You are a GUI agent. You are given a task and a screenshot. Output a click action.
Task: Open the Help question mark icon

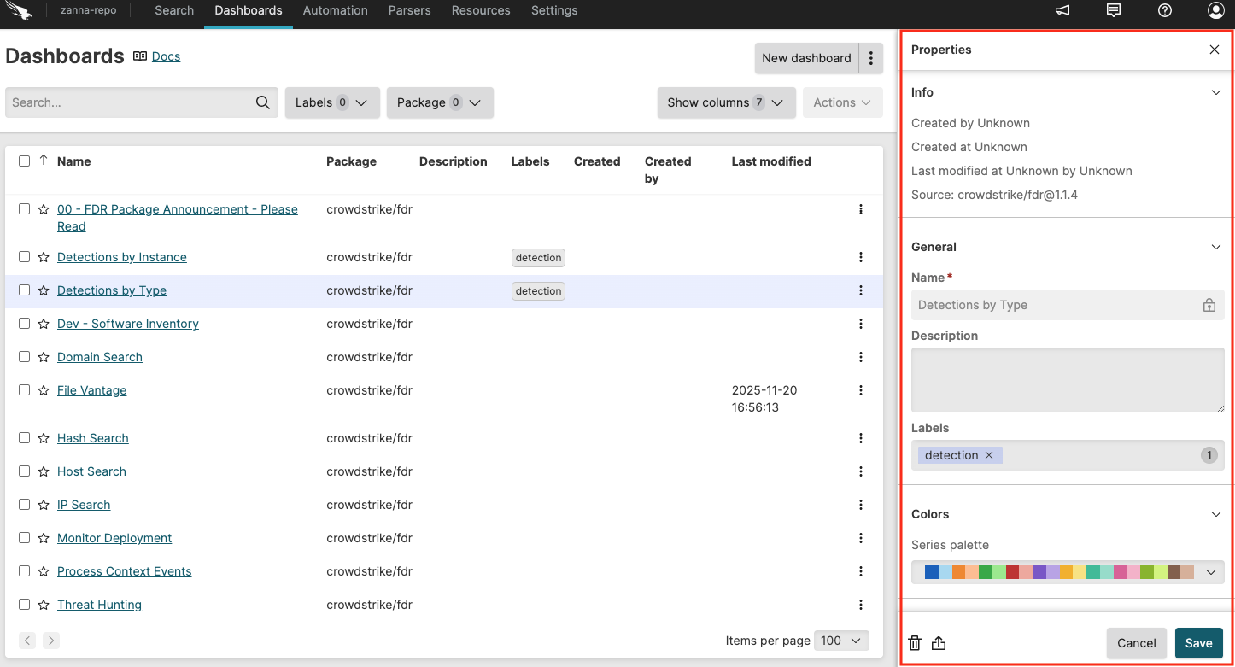click(1164, 10)
